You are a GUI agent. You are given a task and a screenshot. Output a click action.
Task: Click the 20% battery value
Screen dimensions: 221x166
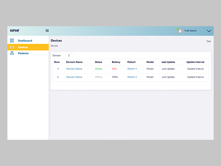pos(114,69)
